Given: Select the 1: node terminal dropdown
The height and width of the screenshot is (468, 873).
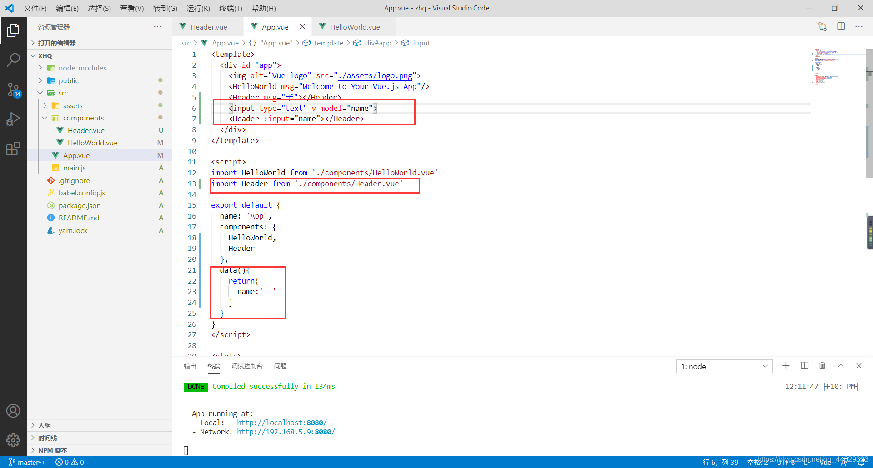Looking at the screenshot, I should (x=724, y=366).
